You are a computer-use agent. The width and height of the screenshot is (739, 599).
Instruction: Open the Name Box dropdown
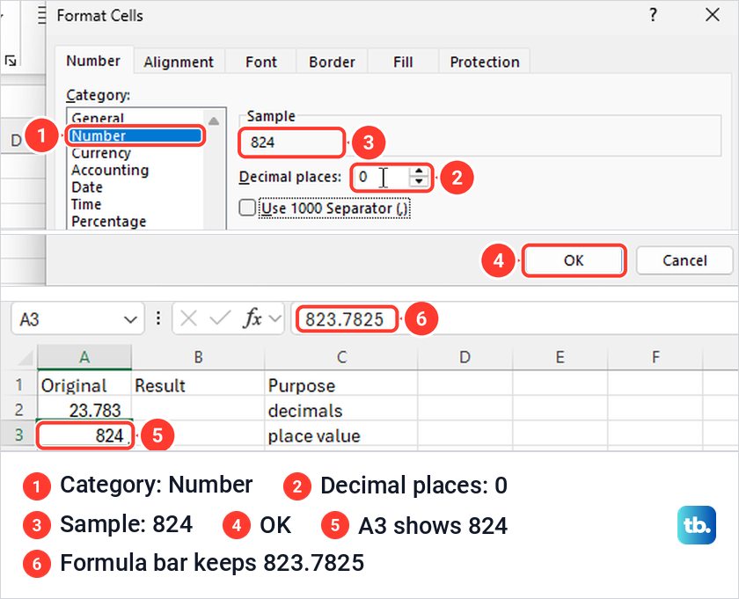coord(130,320)
